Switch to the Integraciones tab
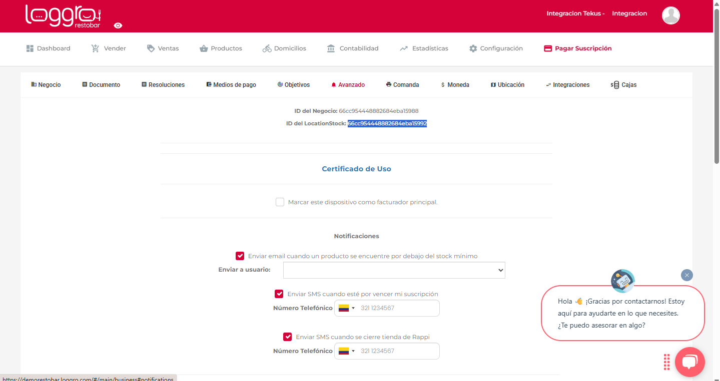The width and height of the screenshot is (720, 381). 567,85
